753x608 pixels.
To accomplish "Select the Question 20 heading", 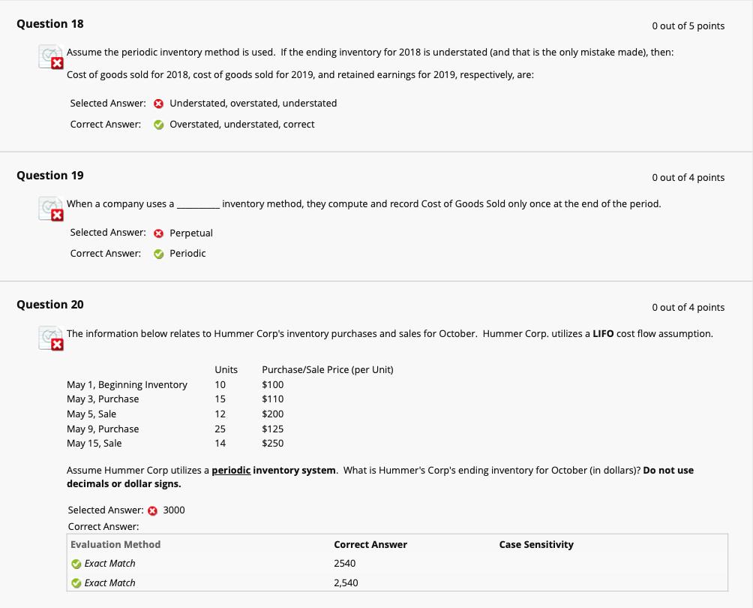I will click(x=50, y=305).
